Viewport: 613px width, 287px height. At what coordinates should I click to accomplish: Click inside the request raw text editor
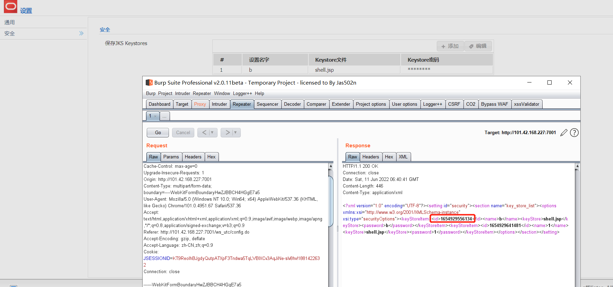235,225
